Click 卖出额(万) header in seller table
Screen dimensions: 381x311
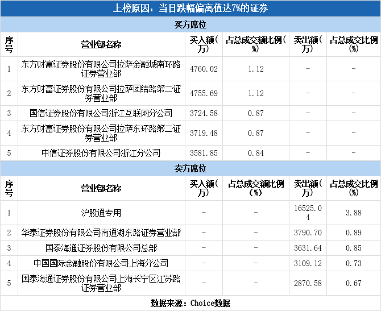pyautogui.click(x=308, y=189)
